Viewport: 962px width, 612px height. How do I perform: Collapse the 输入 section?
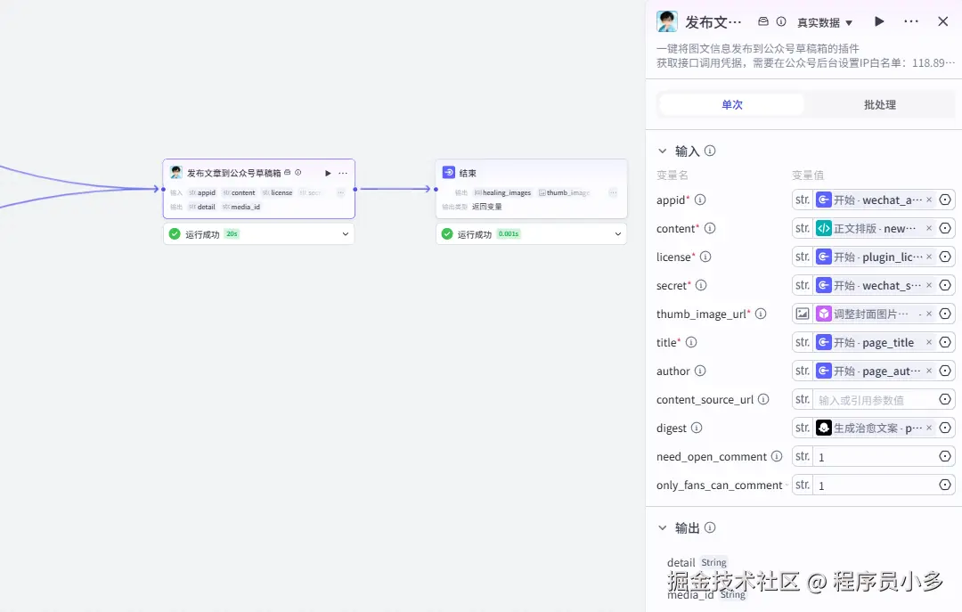662,151
